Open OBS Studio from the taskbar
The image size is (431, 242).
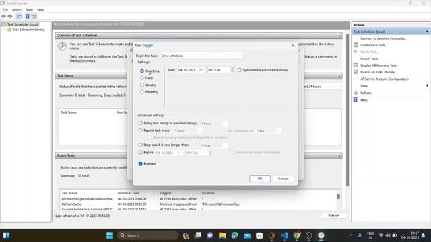tap(309, 235)
